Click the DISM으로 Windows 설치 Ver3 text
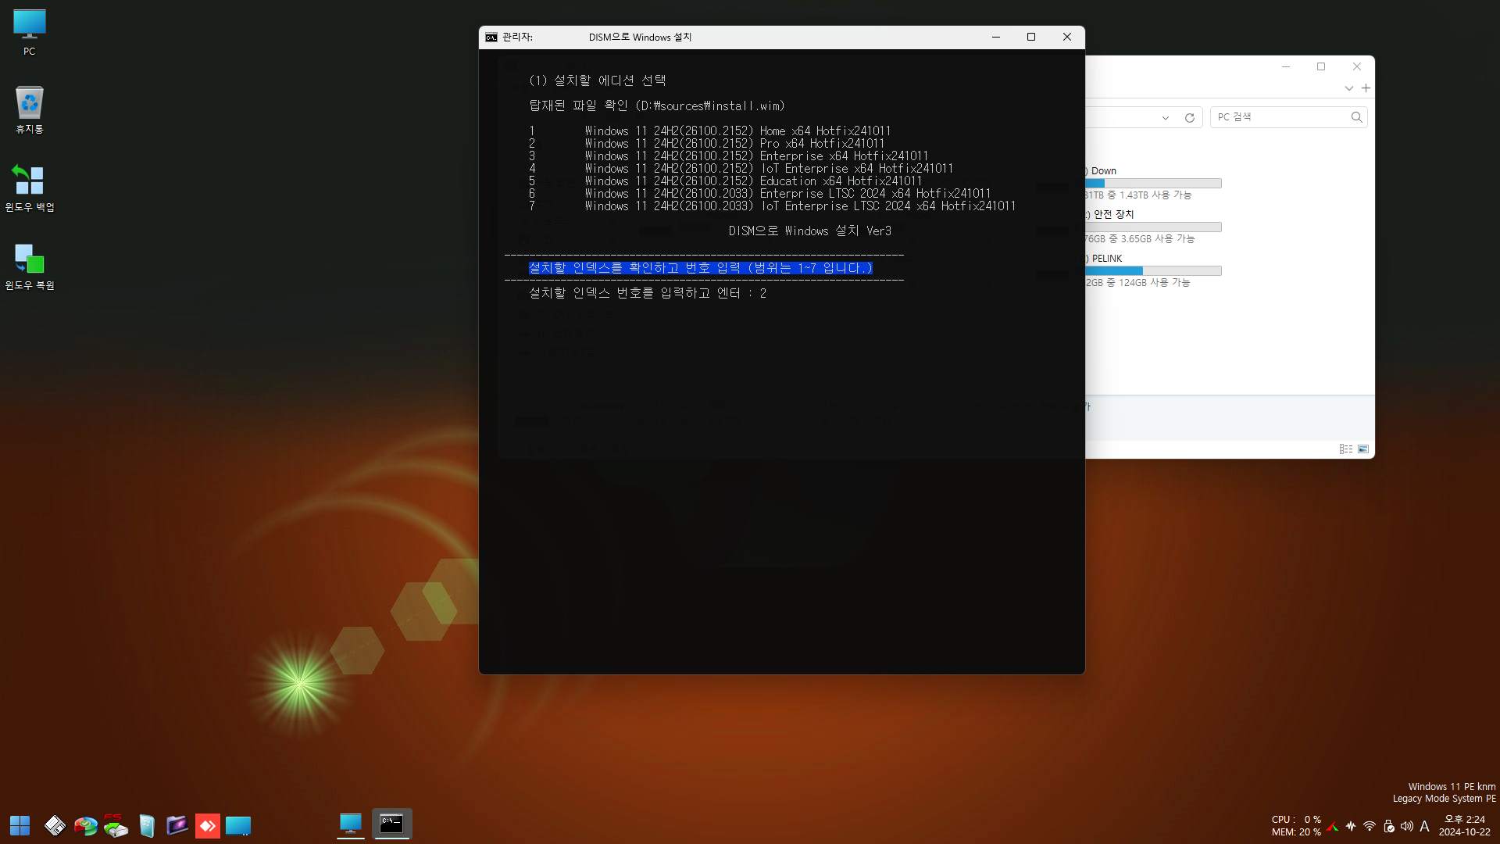The width and height of the screenshot is (1500, 844). pos(810,231)
